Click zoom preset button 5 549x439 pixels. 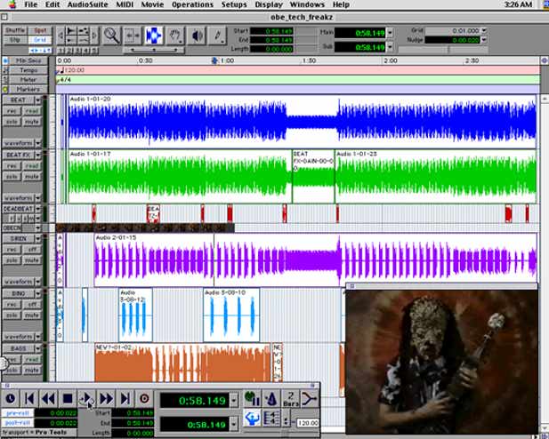[94, 51]
